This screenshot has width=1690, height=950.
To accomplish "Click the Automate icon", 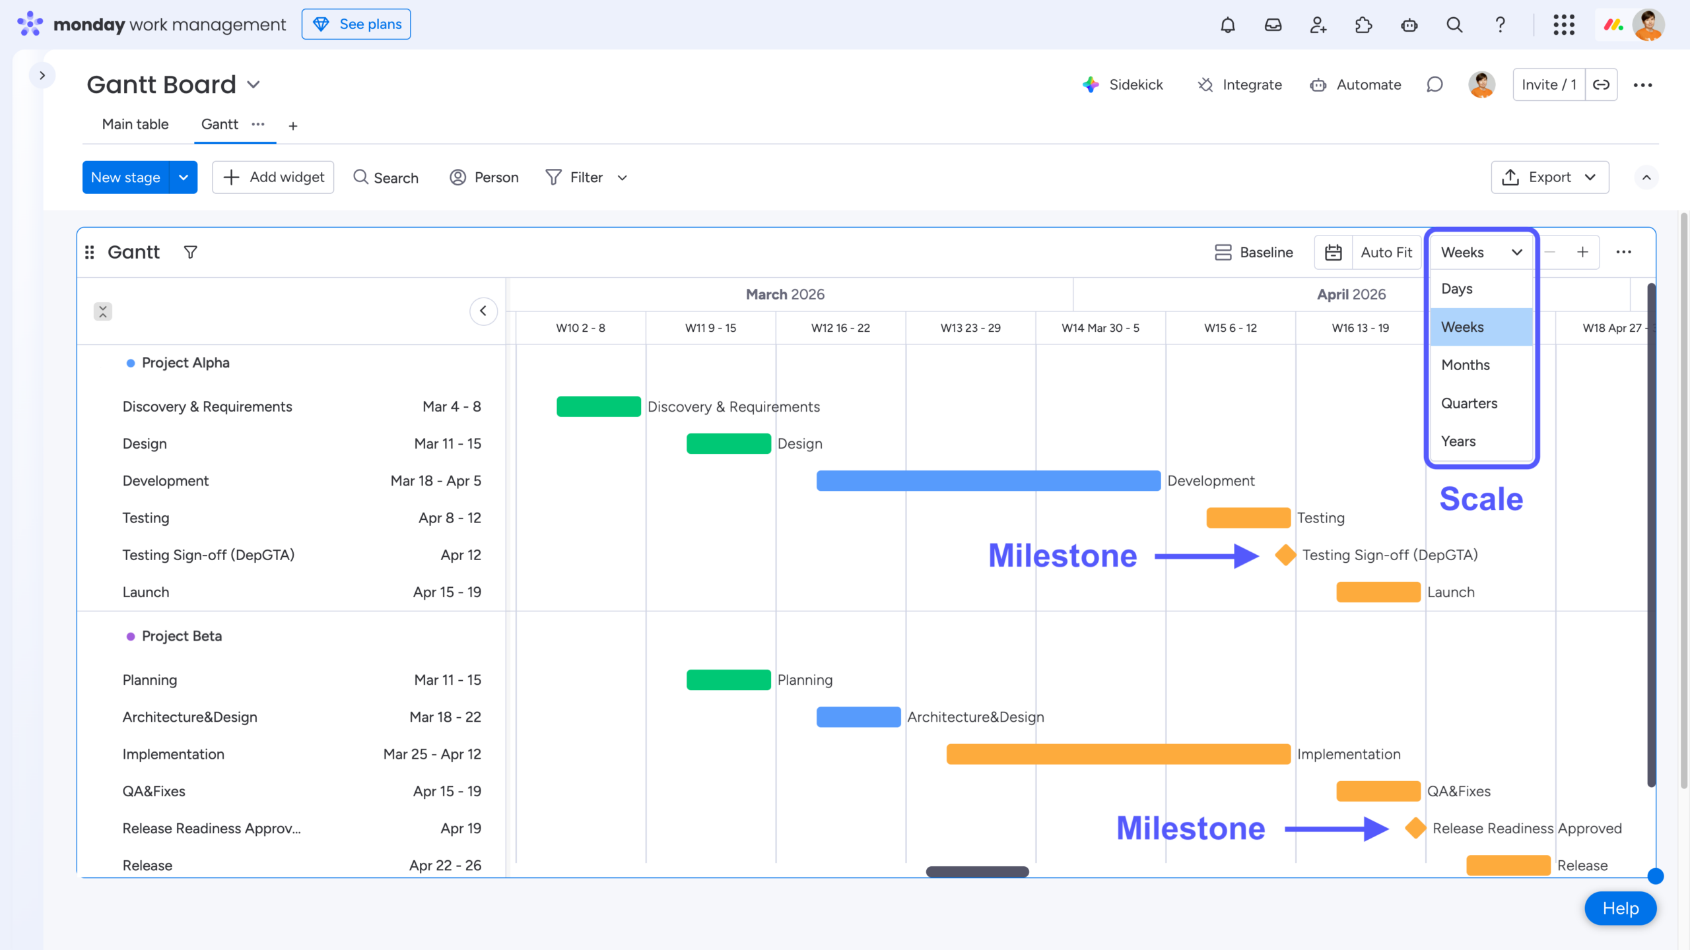I will point(1318,84).
